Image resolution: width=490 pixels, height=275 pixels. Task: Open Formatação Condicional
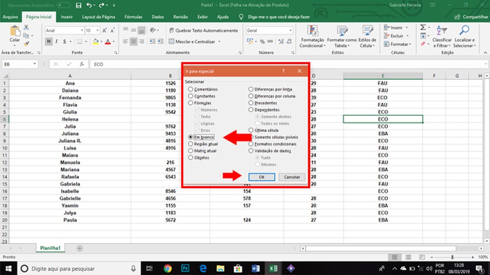pyautogui.click(x=312, y=36)
